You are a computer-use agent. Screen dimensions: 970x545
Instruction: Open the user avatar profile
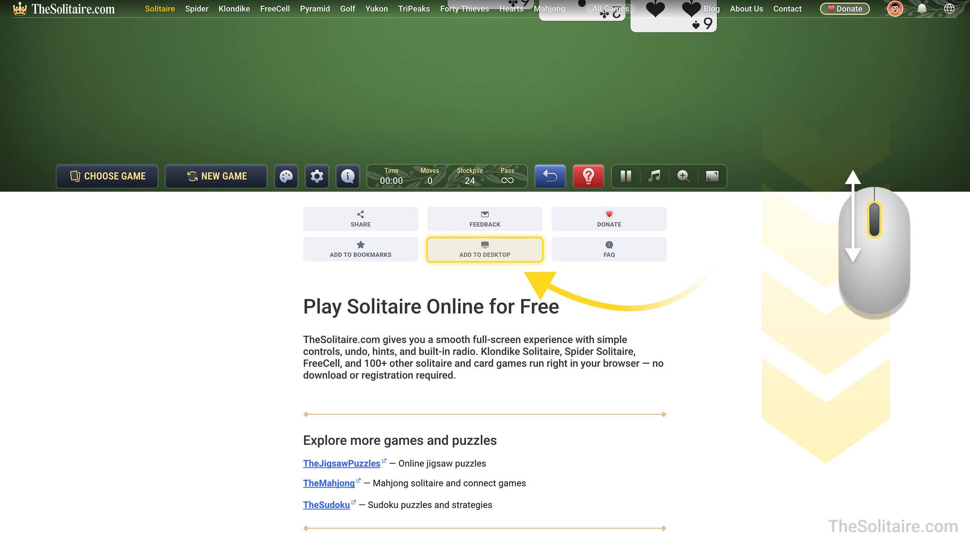click(895, 9)
